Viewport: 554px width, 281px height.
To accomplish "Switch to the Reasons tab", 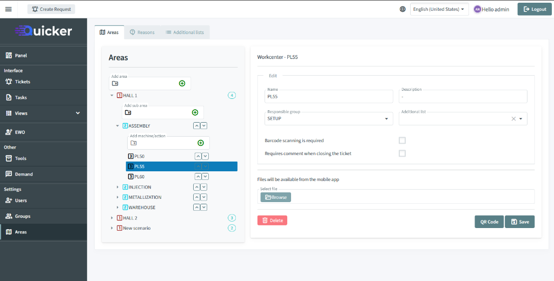I will tap(142, 32).
